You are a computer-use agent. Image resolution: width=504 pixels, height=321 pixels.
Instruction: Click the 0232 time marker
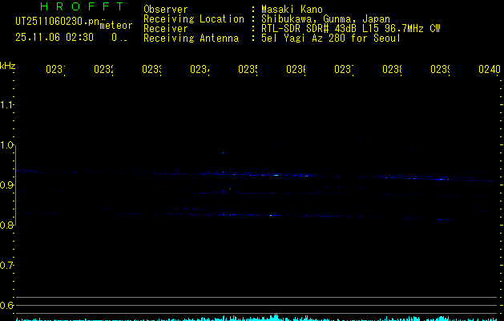pyautogui.click(x=103, y=69)
